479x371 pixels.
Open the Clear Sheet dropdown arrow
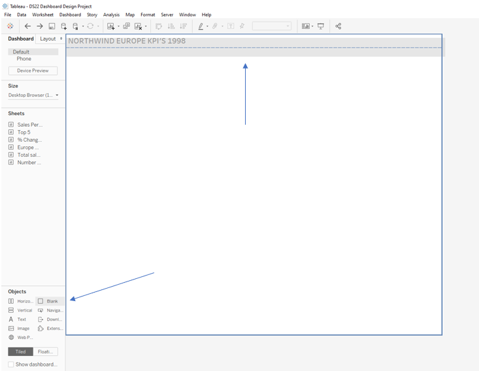[x=146, y=26]
